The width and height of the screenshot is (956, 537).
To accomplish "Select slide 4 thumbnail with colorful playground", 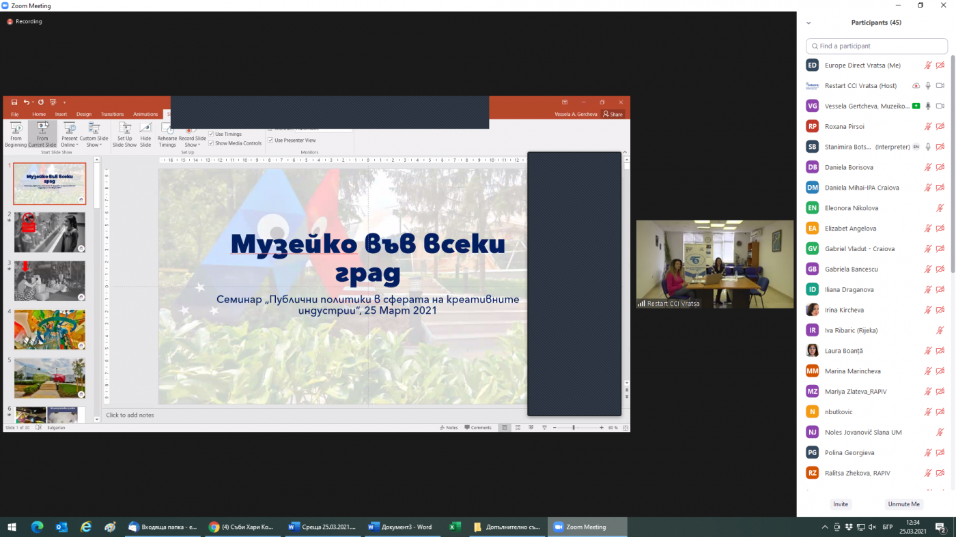I will click(x=50, y=330).
